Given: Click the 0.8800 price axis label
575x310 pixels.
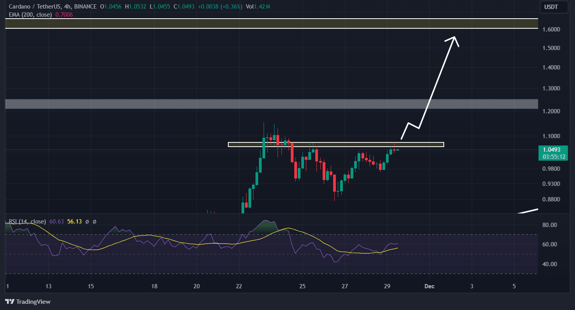Looking at the screenshot, I should click(x=551, y=199).
